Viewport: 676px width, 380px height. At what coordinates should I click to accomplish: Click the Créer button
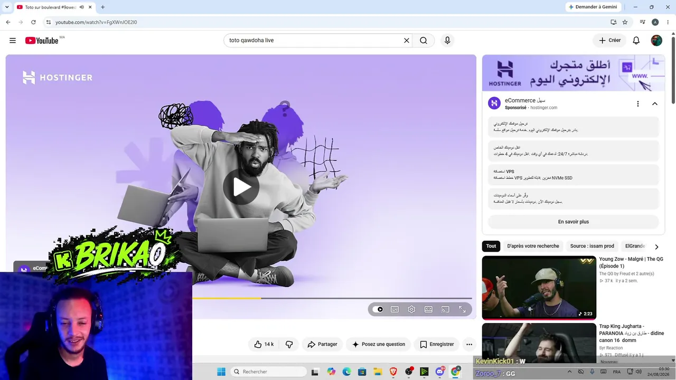(609, 41)
